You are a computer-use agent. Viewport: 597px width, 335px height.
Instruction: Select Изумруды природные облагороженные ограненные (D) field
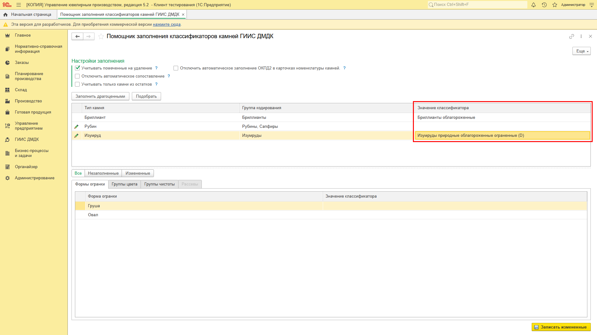pos(502,136)
